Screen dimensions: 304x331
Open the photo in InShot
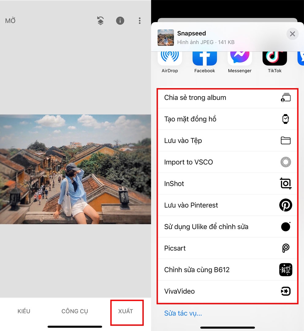pyautogui.click(x=285, y=184)
